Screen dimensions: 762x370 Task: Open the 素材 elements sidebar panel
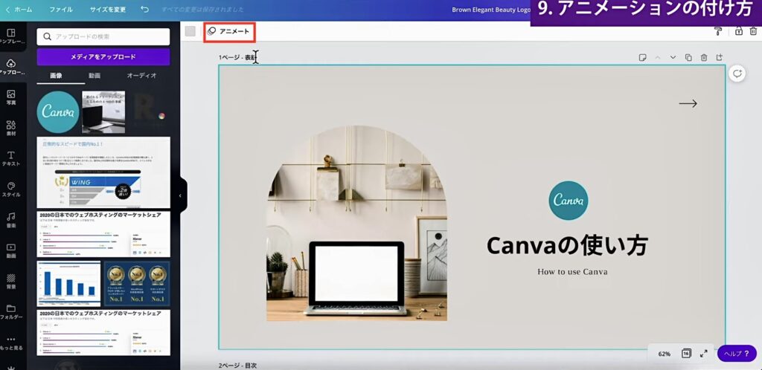10,128
